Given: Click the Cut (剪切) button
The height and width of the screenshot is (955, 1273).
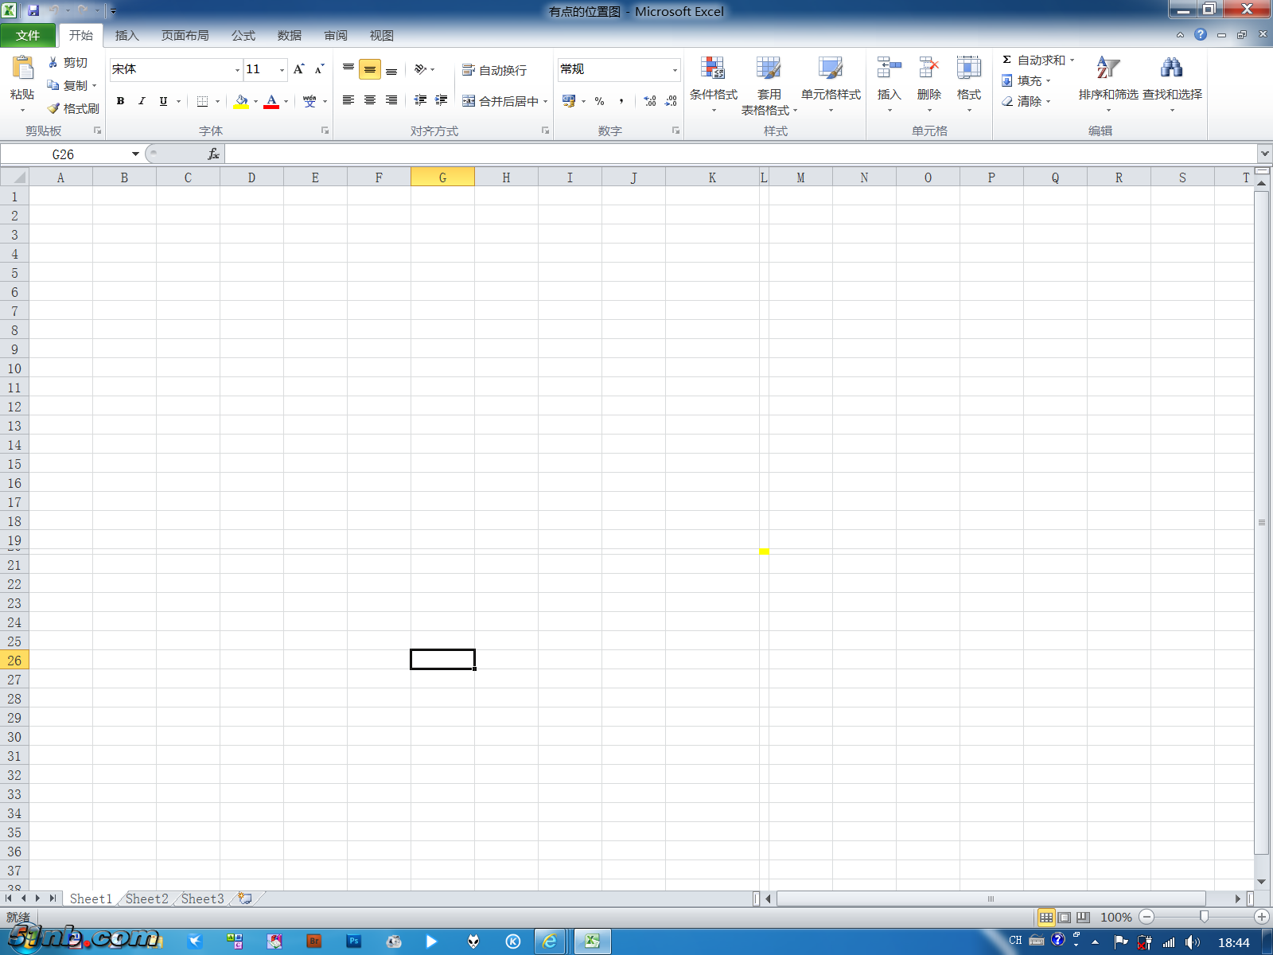Looking at the screenshot, I should click(x=68, y=63).
